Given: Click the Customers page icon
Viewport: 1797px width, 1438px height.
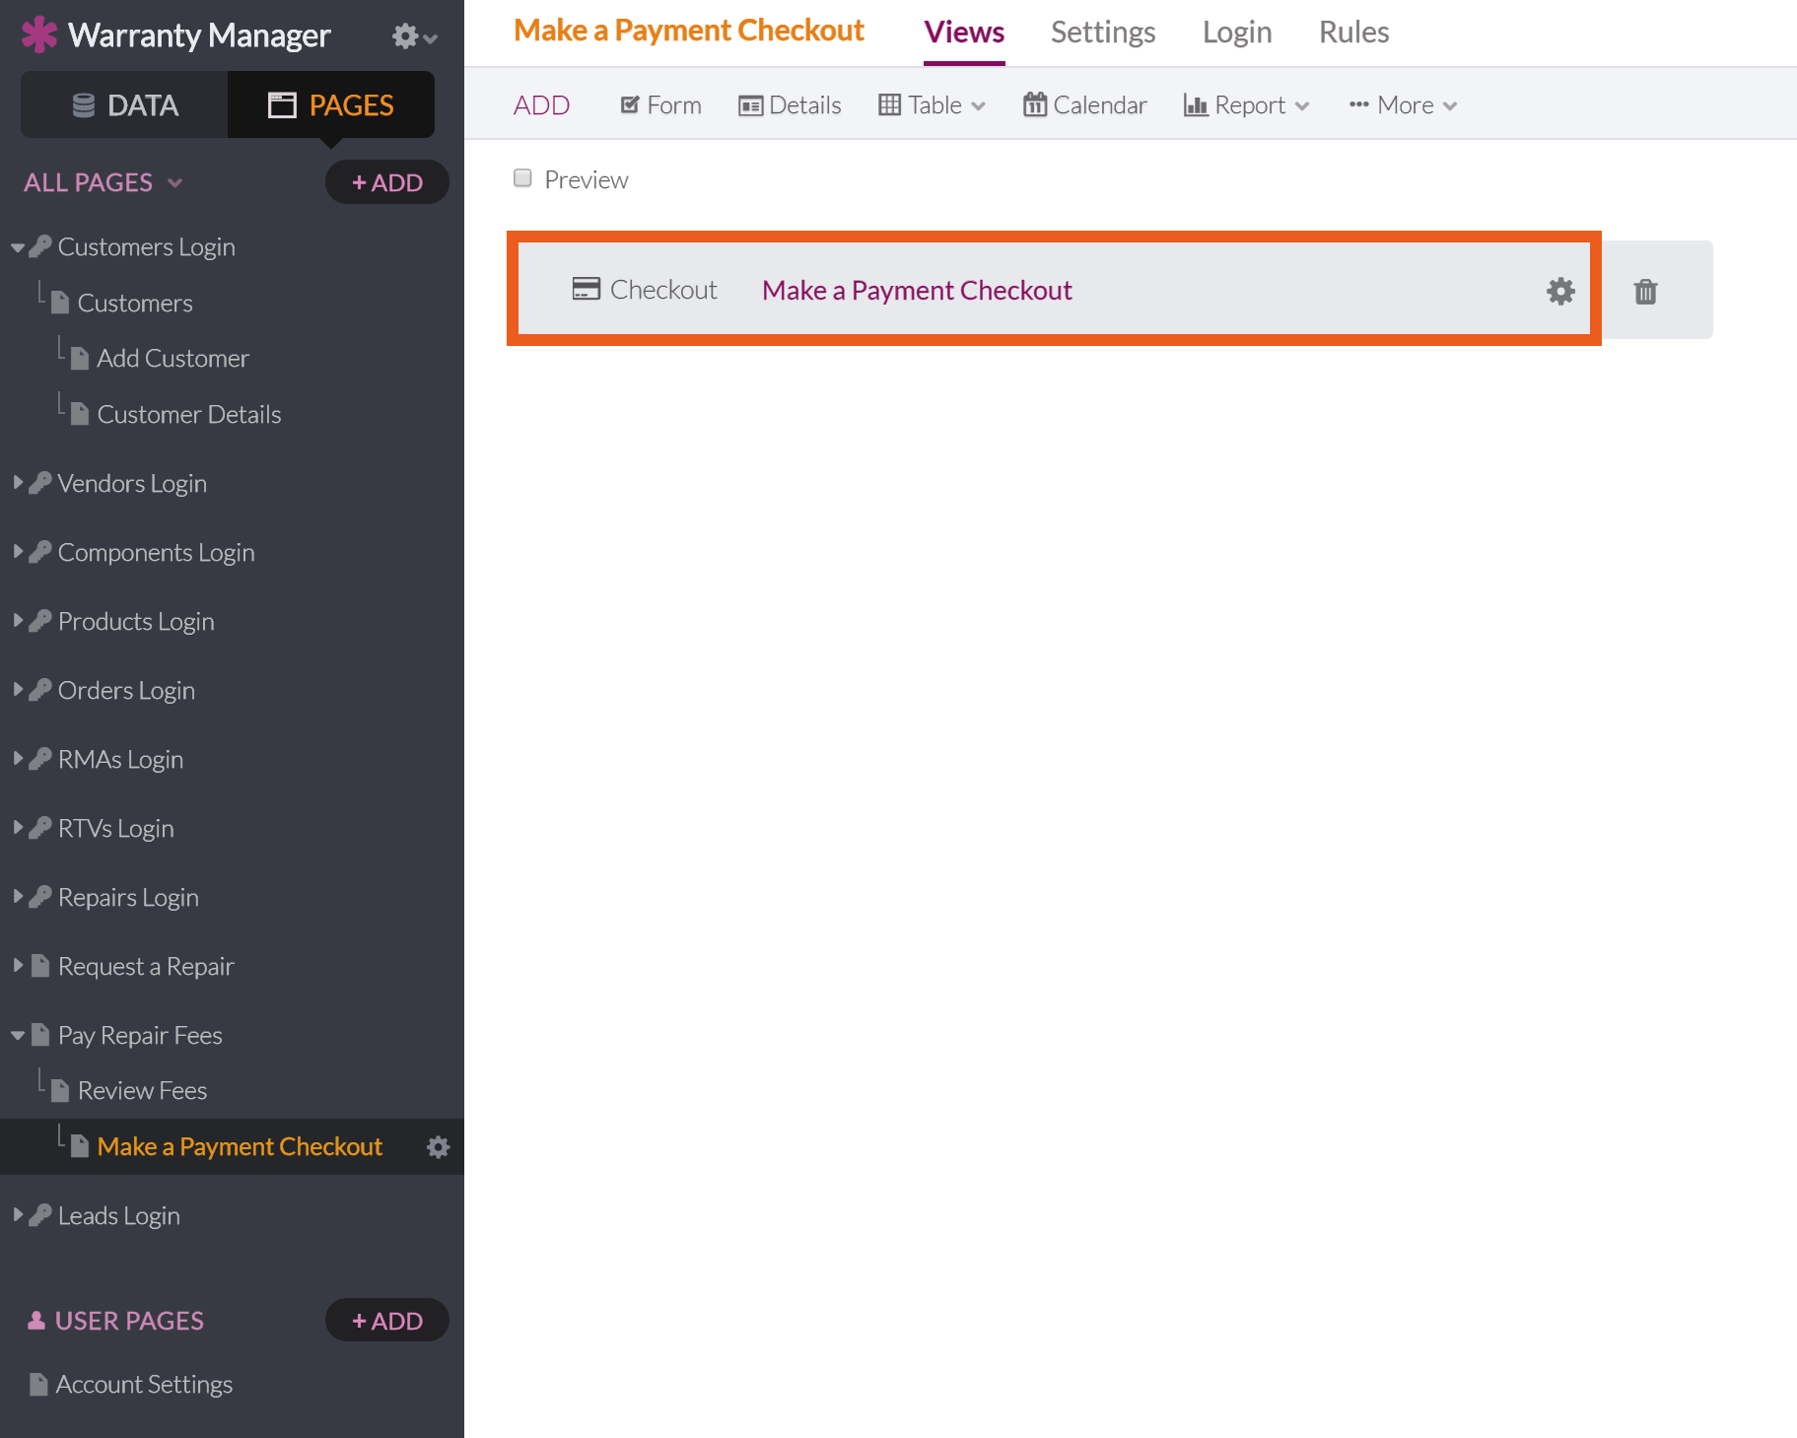Looking at the screenshot, I should [x=60, y=303].
